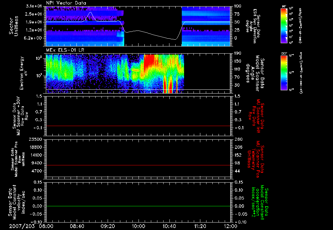Select the red "MU Scanner Inh Raw Data" axis title
The width and height of the screenshot is (333, 230).
click(256, 116)
